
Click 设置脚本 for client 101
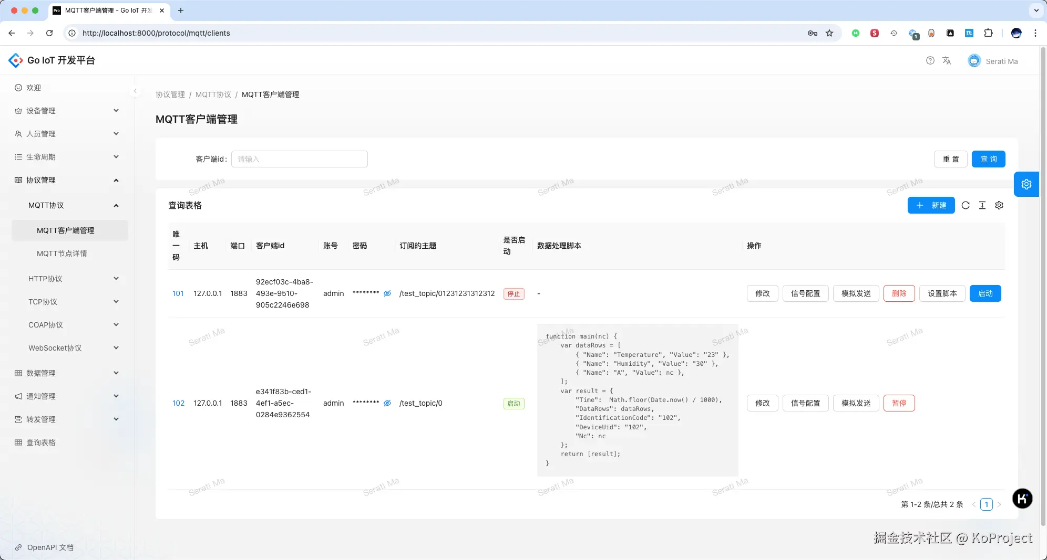click(942, 293)
